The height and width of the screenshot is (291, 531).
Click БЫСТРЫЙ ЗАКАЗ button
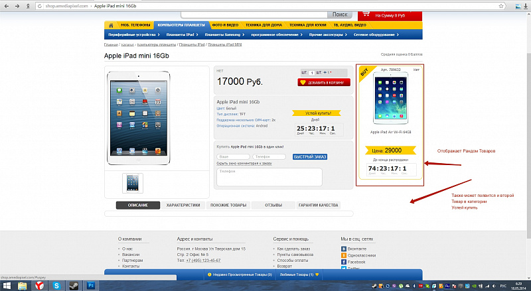(310, 156)
